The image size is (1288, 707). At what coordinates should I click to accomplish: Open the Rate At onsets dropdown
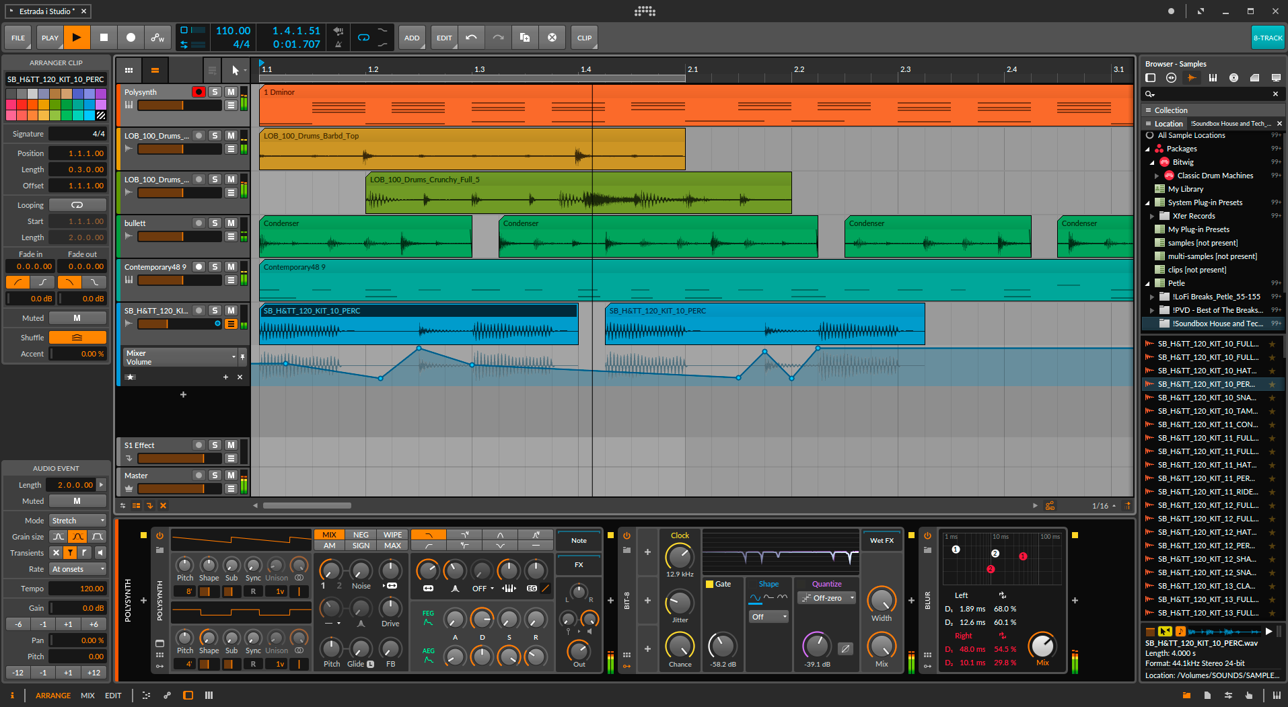78,569
